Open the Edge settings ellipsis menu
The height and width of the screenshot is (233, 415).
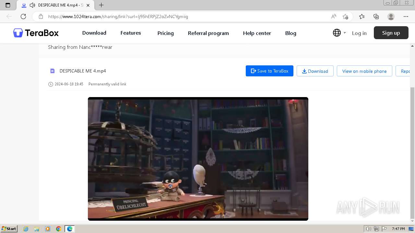point(406,17)
